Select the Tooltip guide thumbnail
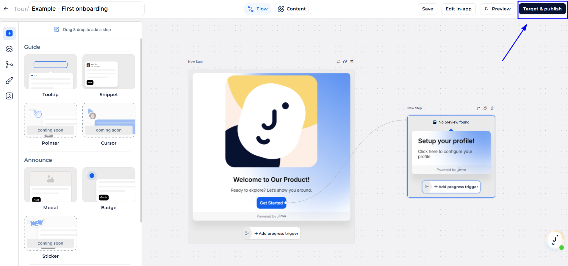Viewport: 568px width, 266px height. [x=51, y=72]
